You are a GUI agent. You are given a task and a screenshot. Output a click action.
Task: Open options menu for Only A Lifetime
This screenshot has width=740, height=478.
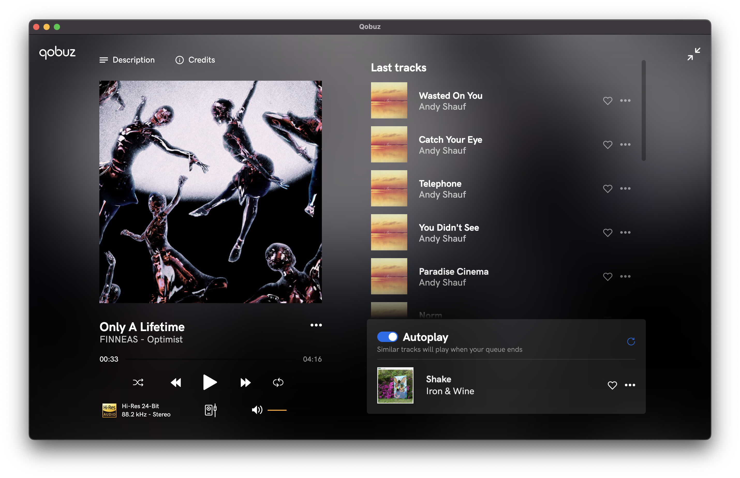coord(316,325)
